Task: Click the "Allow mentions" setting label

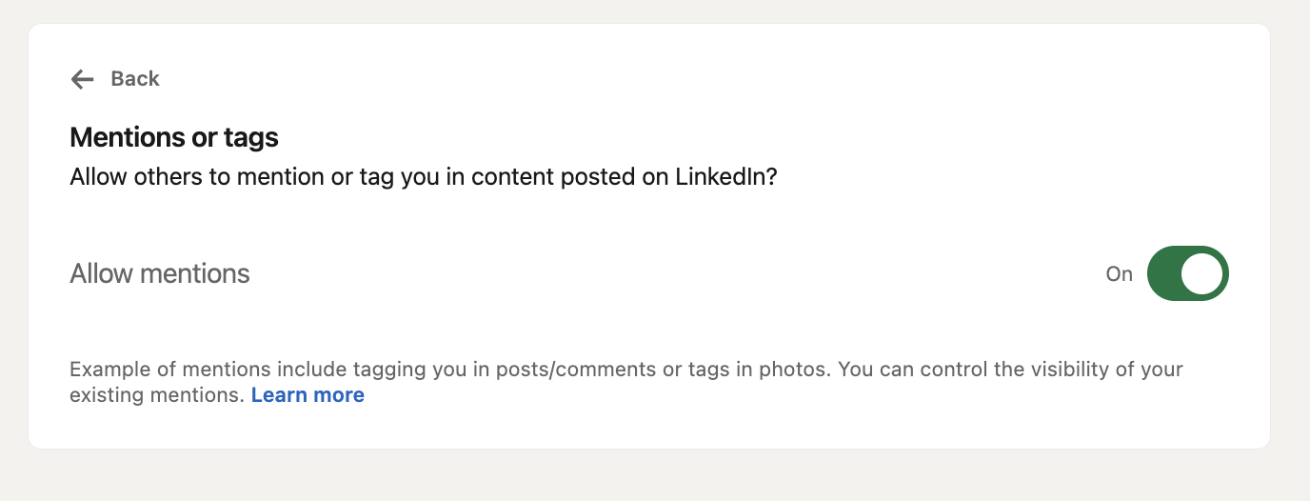Action: 160,274
